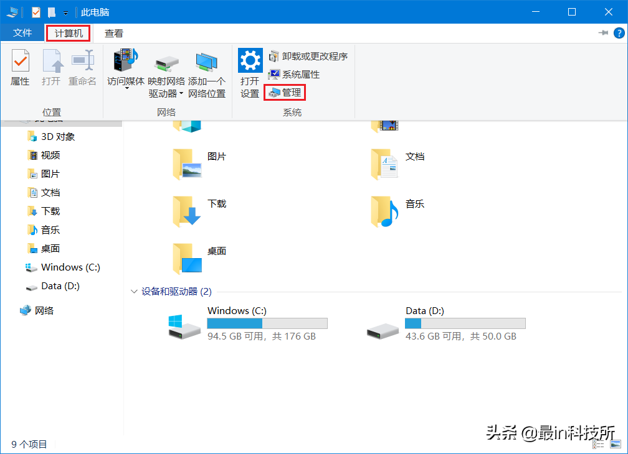Viewport: 628px width, 454px height.
Task: Click the system menu icon in title bar
Action: coord(12,12)
